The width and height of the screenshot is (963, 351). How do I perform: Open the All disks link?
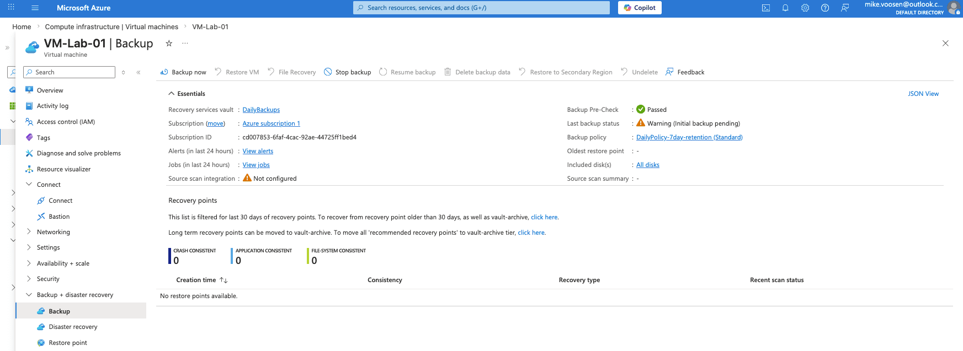coord(648,165)
